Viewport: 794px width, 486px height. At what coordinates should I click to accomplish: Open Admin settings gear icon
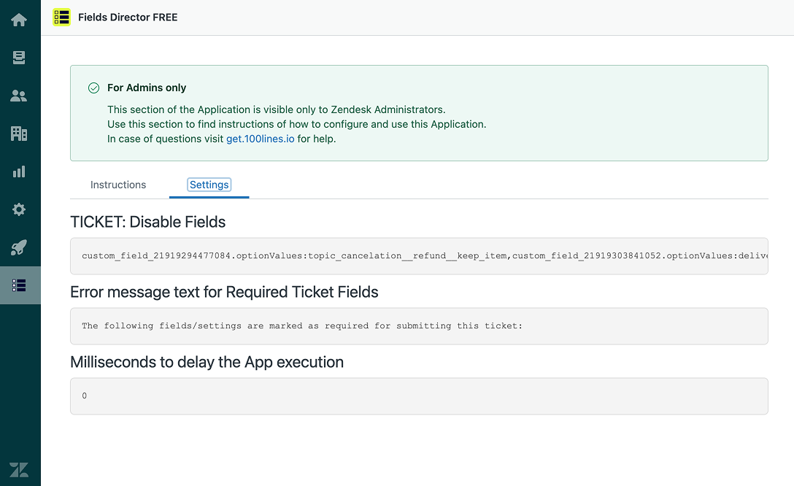pyautogui.click(x=19, y=209)
